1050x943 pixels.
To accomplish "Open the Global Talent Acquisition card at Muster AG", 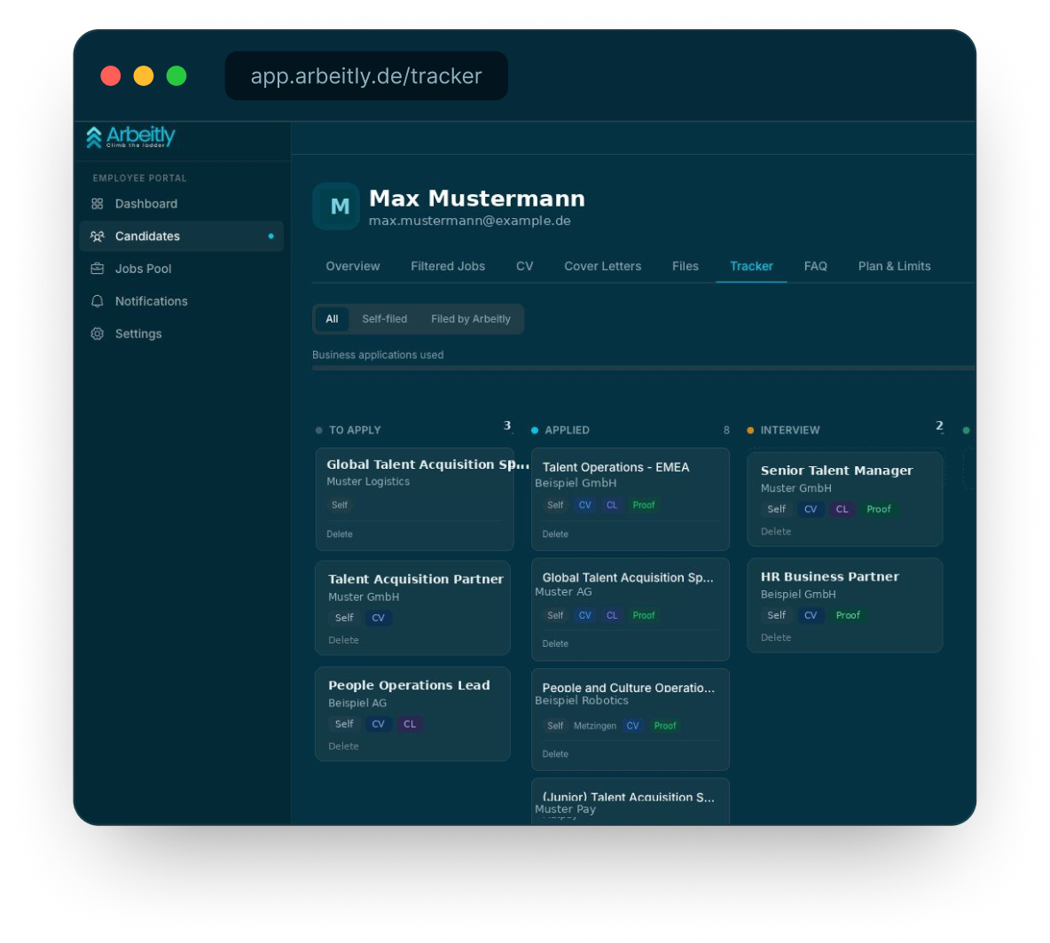I will click(631, 609).
